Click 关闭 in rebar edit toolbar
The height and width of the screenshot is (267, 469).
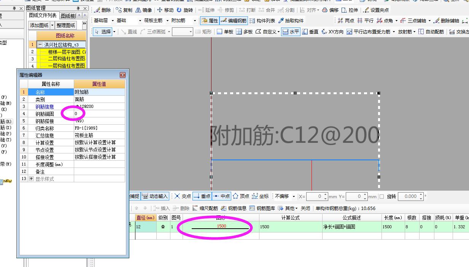pos(305,209)
